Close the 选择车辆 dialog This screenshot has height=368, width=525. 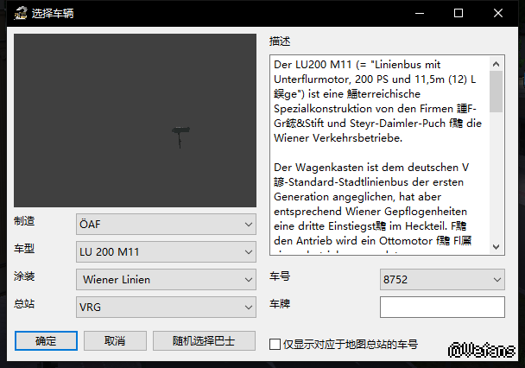[x=498, y=14]
